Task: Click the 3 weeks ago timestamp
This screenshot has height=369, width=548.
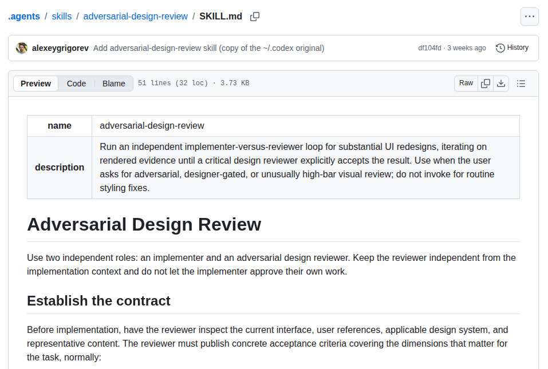Action: 467,48
